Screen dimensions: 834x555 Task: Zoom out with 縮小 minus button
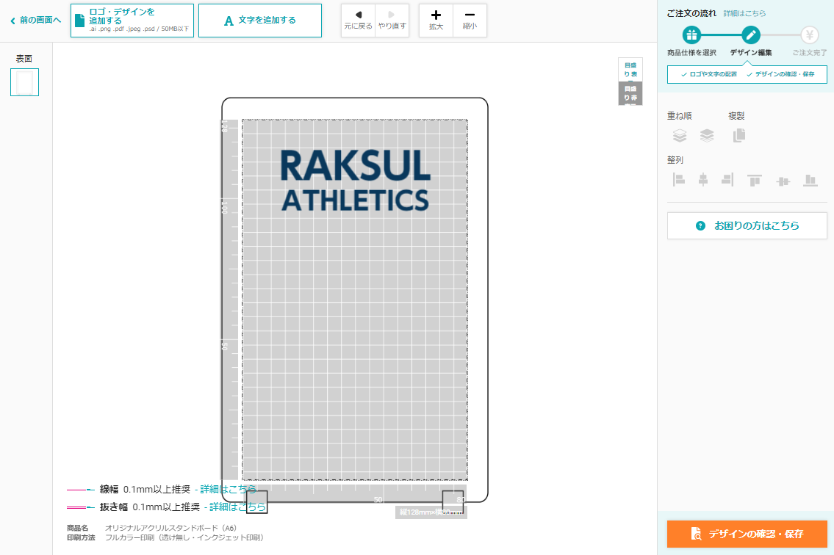(470, 21)
